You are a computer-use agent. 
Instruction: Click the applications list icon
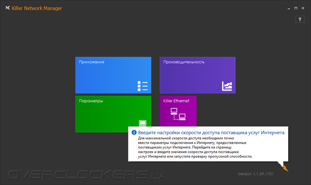pyautogui.click(x=143, y=86)
